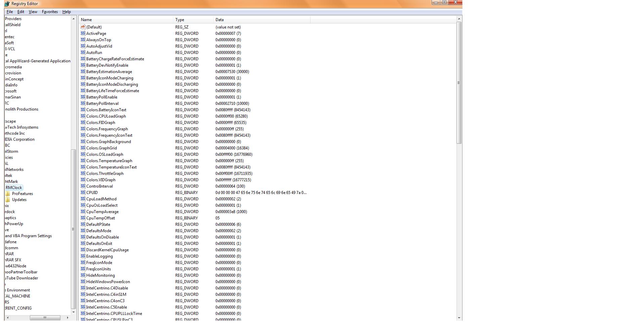
Task: Open the Favorites menu
Action: pyautogui.click(x=50, y=12)
